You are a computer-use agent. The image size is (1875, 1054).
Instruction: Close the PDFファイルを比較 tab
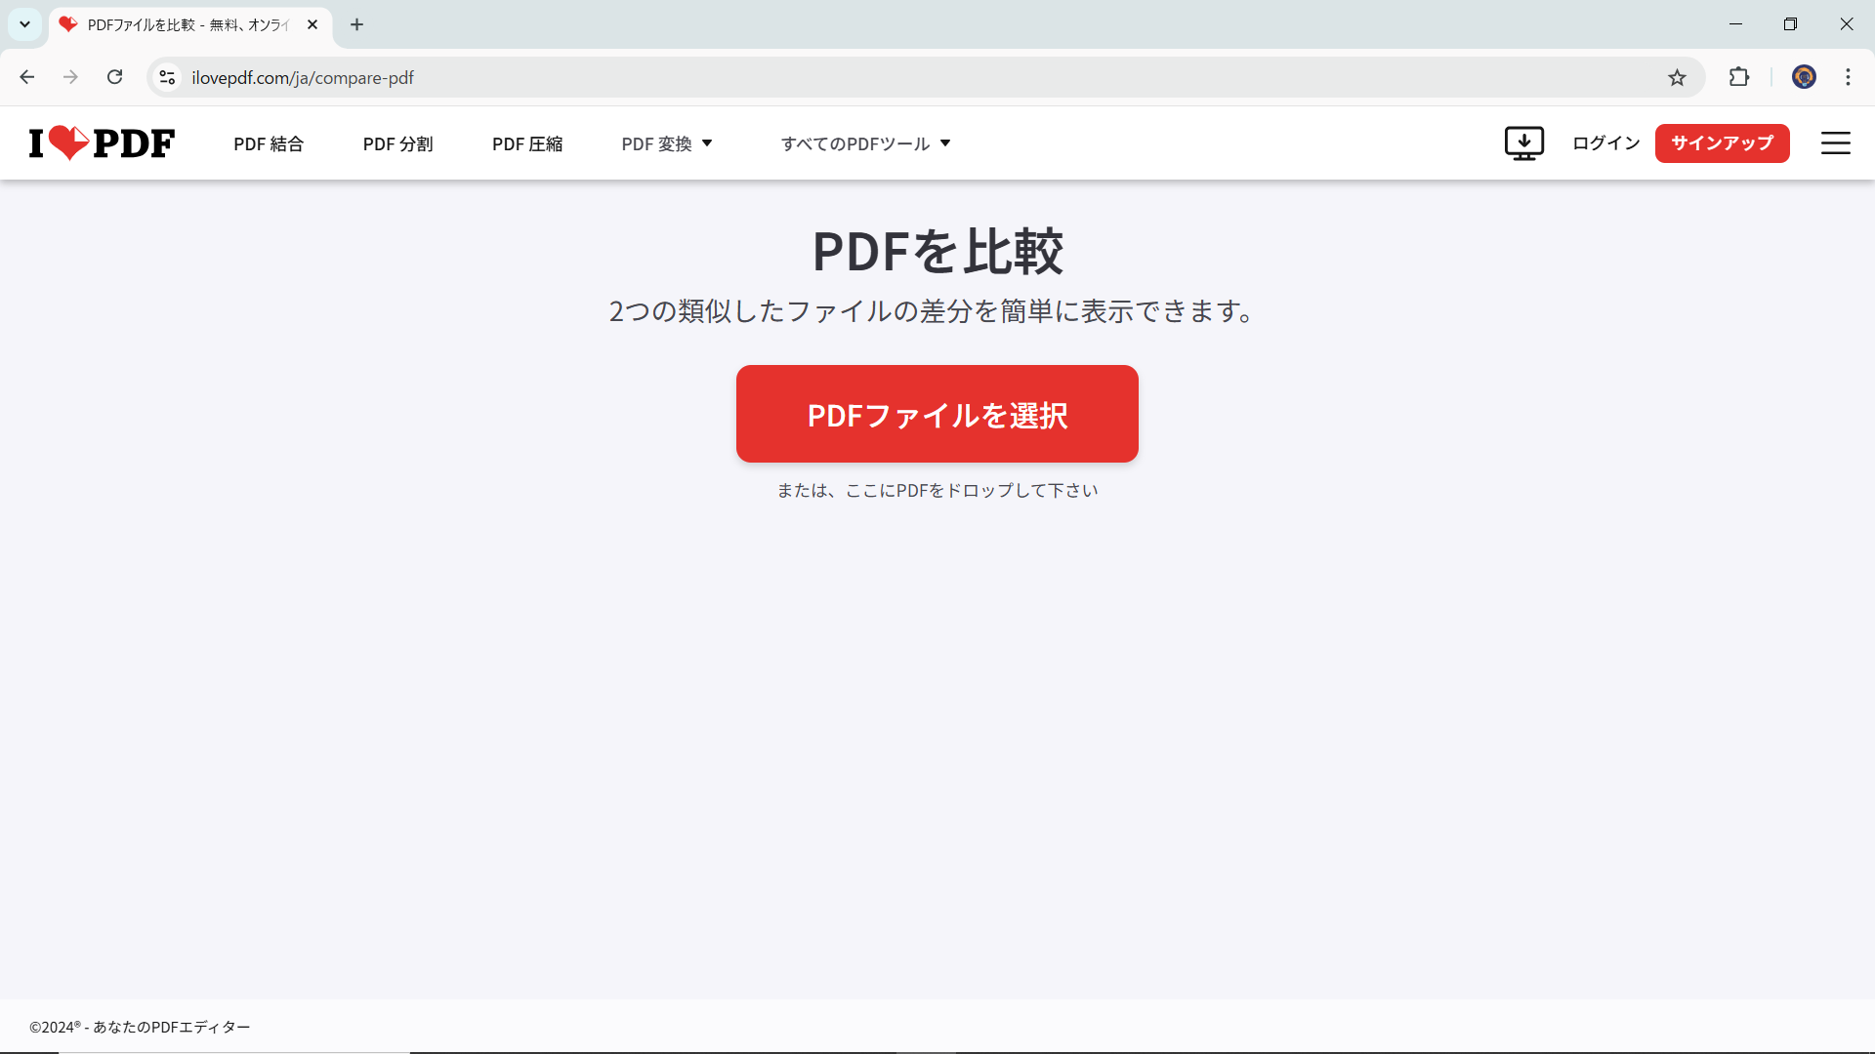[x=312, y=24]
